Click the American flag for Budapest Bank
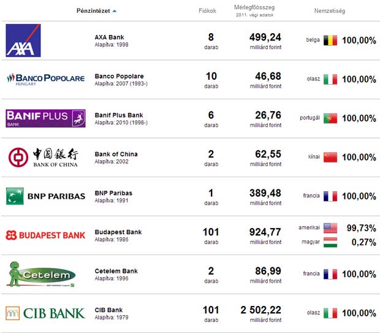This screenshot has height=333, width=380. pyautogui.click(x=330, y=228)
